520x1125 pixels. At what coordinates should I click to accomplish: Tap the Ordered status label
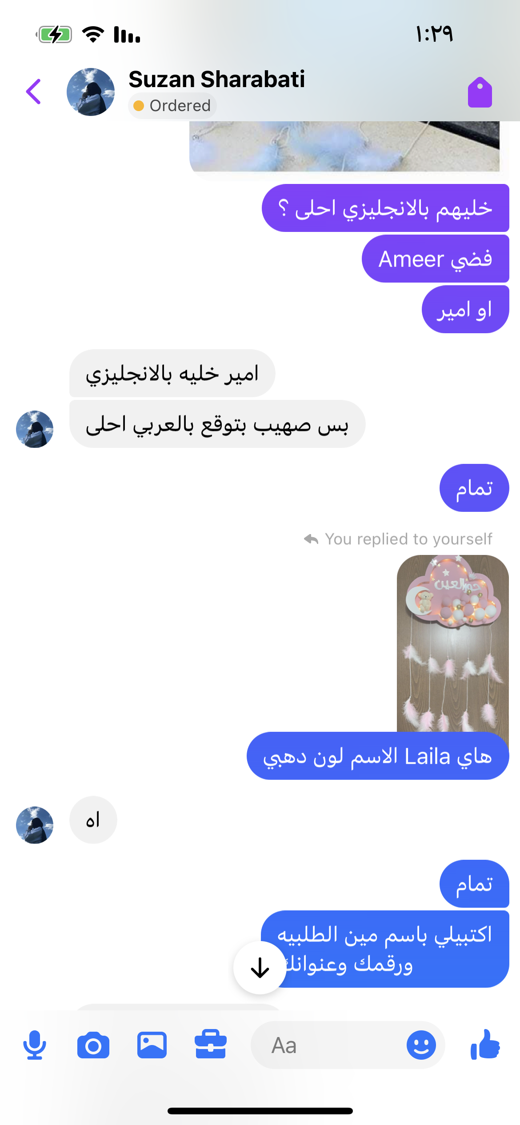(172, 106)
